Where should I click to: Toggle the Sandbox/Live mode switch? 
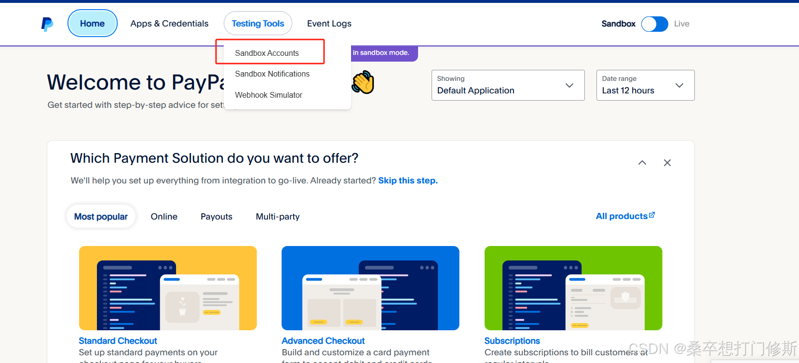[654, 24]
